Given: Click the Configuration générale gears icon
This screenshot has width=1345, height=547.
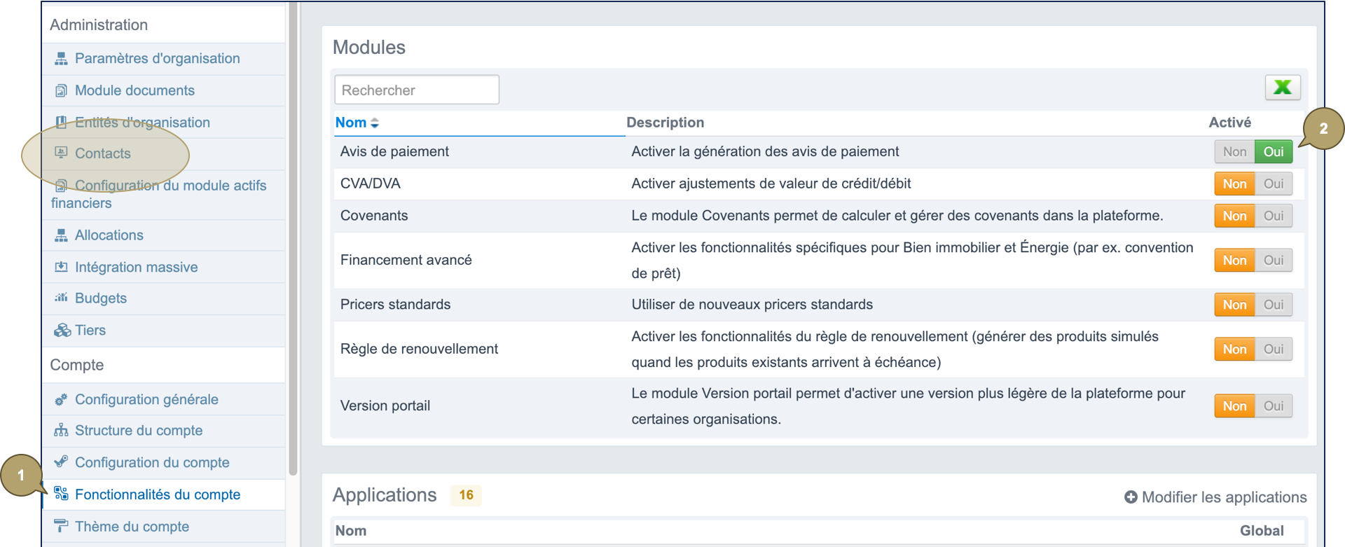Looking at the screenshot, I should tap(61, 399).
